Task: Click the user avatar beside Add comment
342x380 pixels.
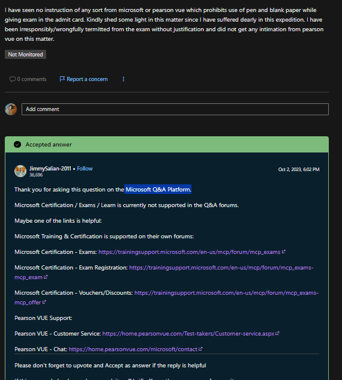Action: coord(11,109)
